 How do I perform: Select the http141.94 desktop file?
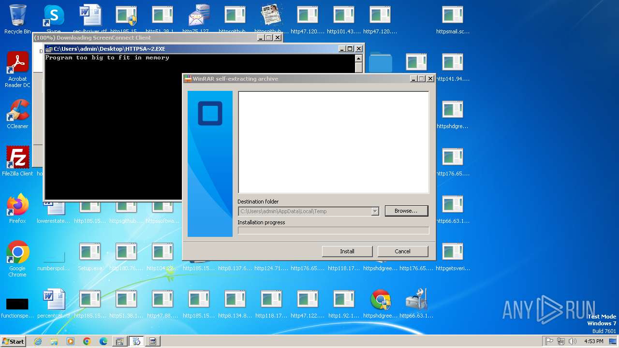click(x=453, y=67)
